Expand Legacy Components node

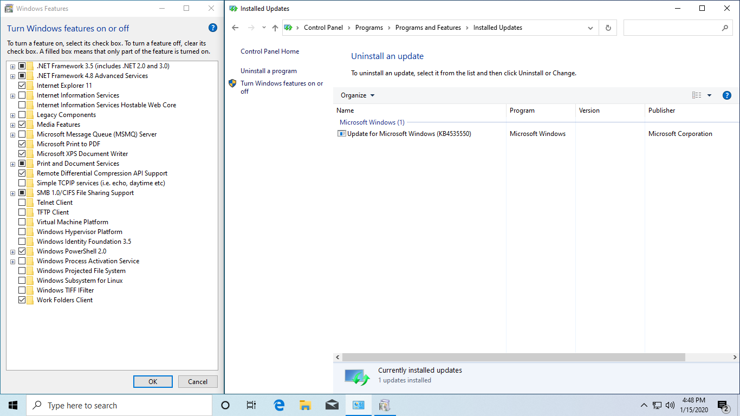tap(12, 115)
